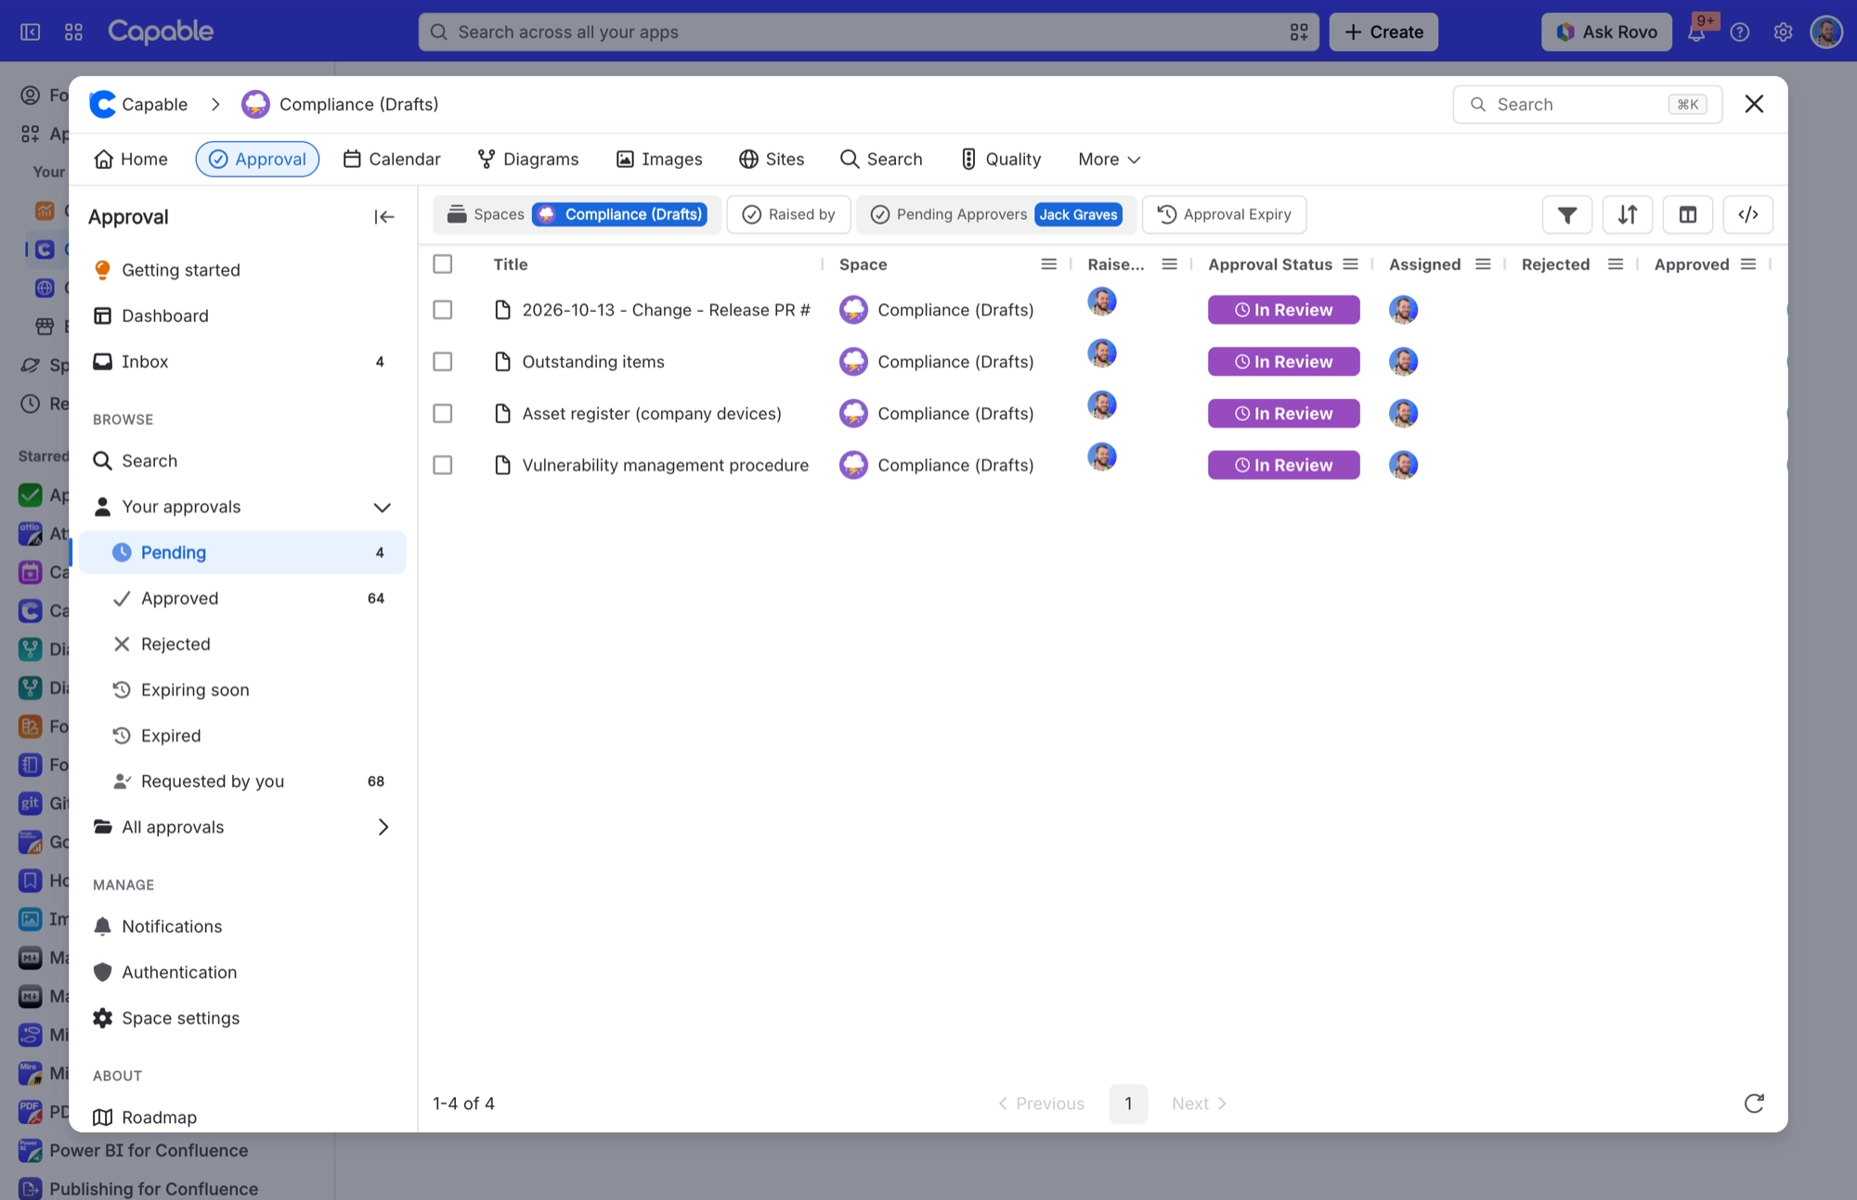Open notifications bell in top bar
Screen dimensions: 1857x1200
click(x=1696, y=32)
